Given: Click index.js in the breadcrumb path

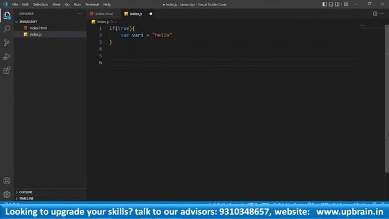Looking at the screenshot, I should click(103, 22).
